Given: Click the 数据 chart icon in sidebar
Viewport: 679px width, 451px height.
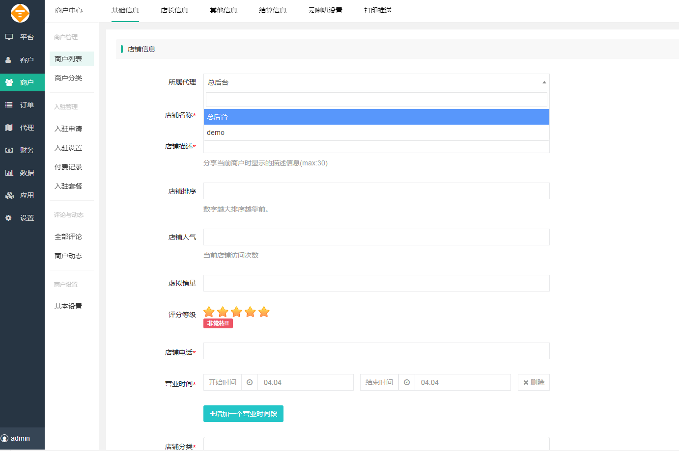Looking at the screenshot, I should (x=9, y=172).
